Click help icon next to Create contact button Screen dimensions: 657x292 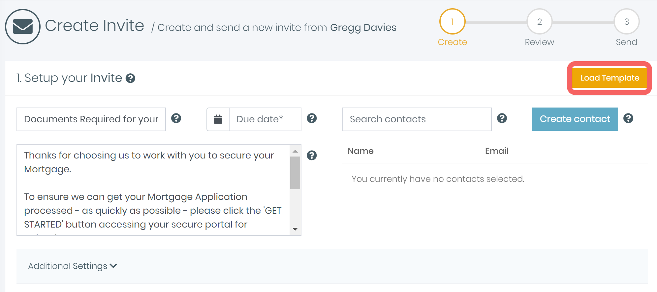pos(628,118)
